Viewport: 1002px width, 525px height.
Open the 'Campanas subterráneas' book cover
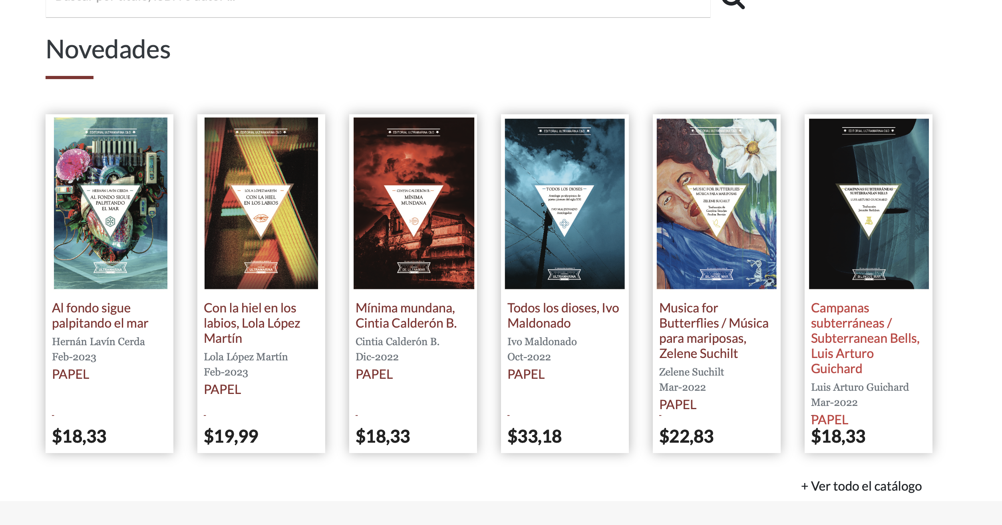[x=869, y=204]
